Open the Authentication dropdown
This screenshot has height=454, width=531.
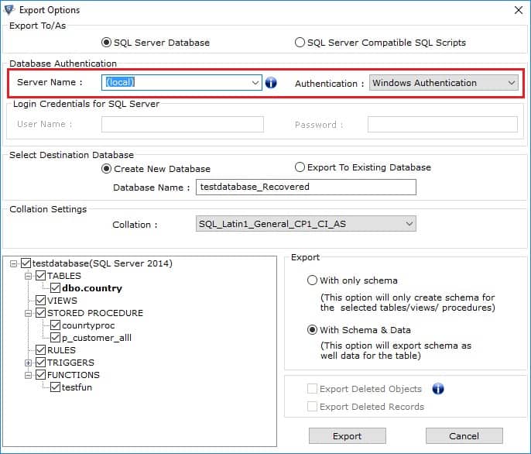point(512,83)
